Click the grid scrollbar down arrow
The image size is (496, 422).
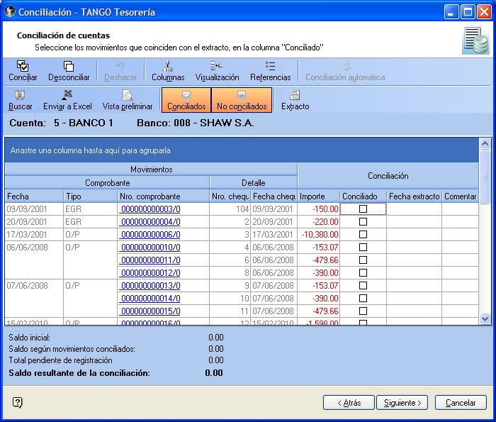tap(485, 319)
